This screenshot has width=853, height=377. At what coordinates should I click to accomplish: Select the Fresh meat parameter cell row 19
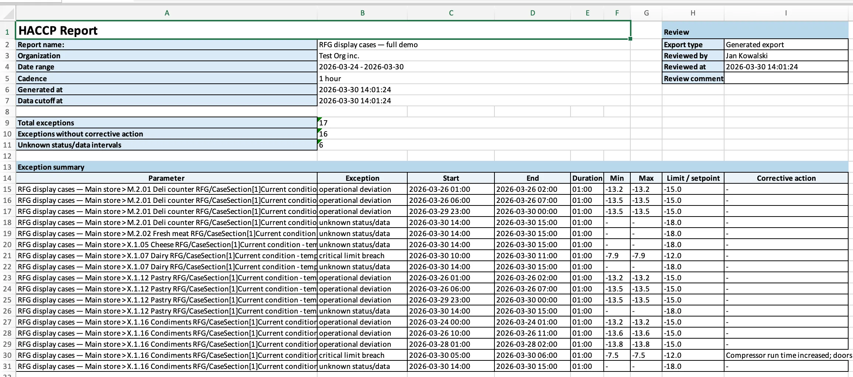167,234
